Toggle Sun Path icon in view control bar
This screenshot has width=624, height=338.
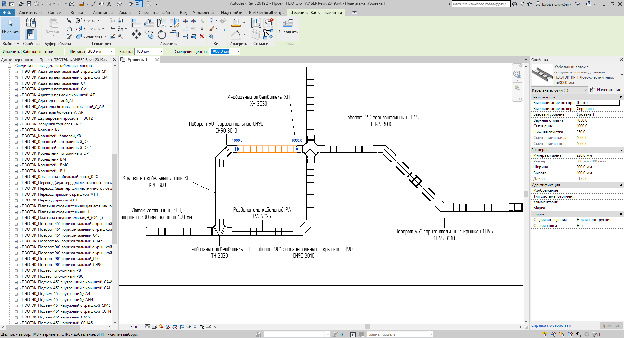(x=161, y=327)
